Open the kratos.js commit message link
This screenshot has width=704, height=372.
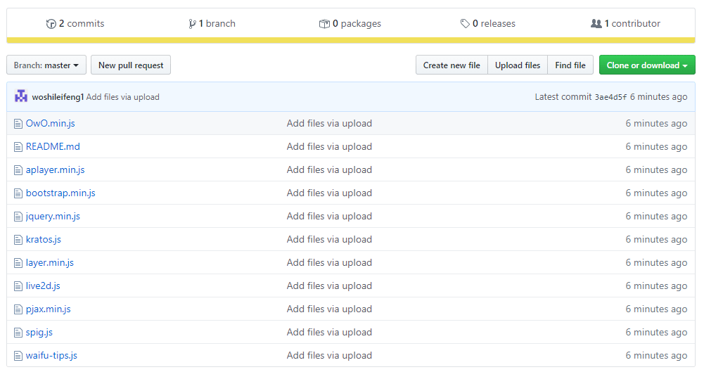tap(329, 240)
